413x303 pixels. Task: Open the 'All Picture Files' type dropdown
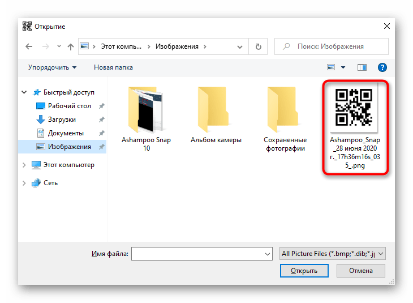(333, 254)
